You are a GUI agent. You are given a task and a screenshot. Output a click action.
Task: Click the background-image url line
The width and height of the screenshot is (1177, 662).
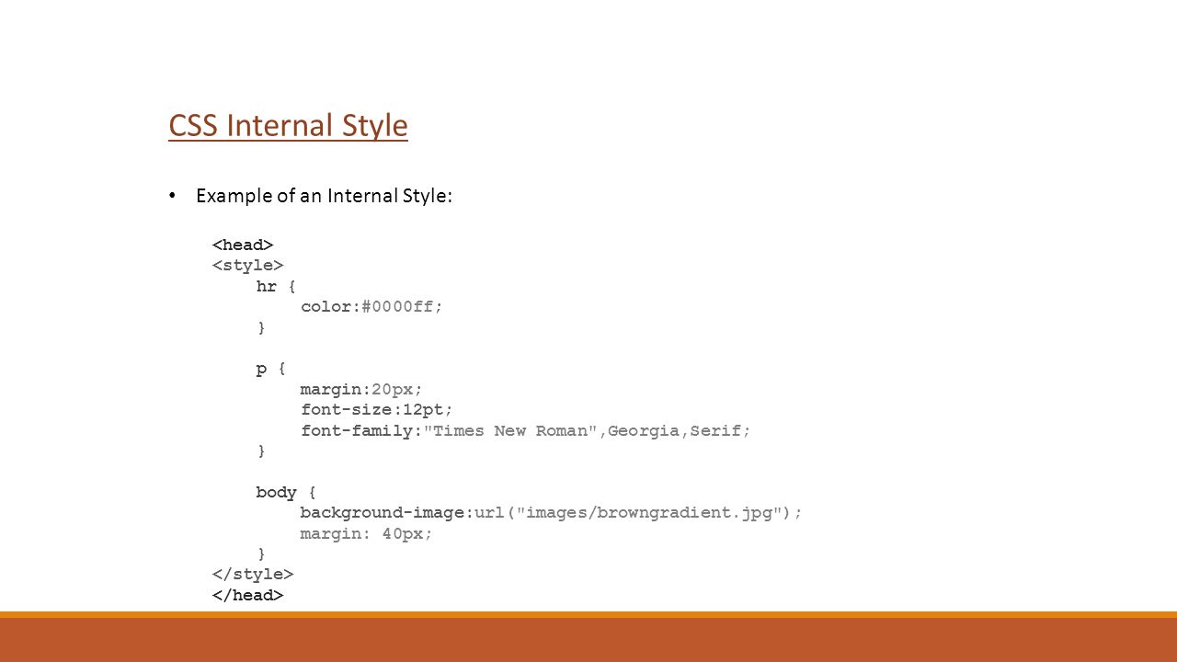click(552, 512)
